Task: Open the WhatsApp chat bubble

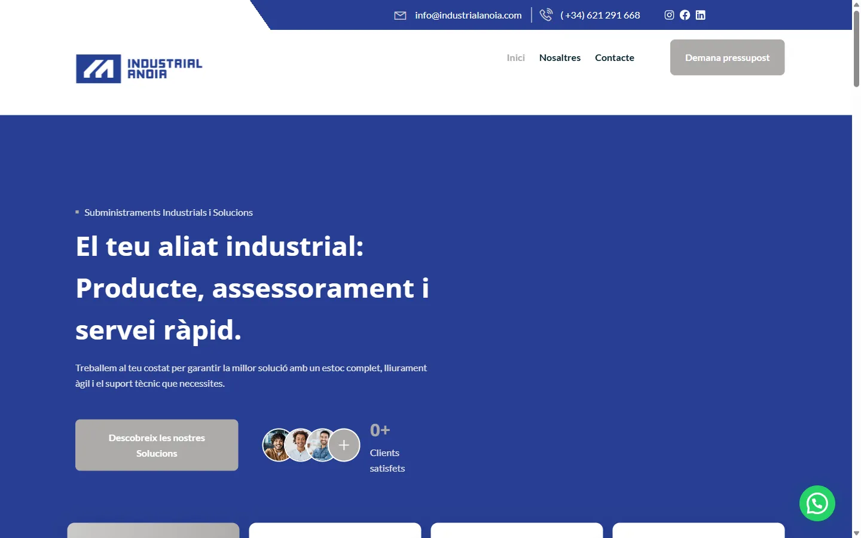Action: click(x=817, y=503)
